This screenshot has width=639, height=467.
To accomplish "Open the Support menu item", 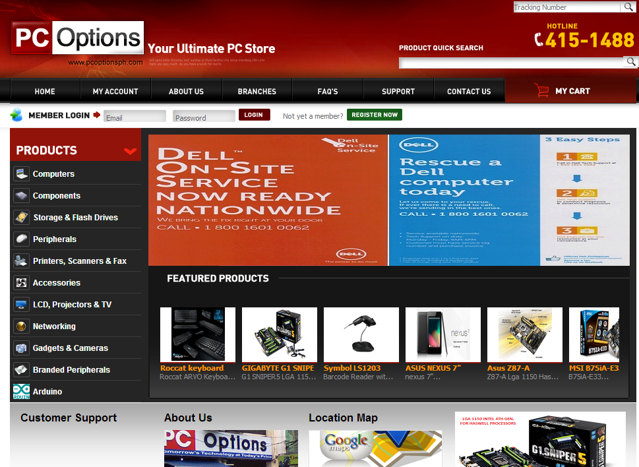I will pos(398,91).
